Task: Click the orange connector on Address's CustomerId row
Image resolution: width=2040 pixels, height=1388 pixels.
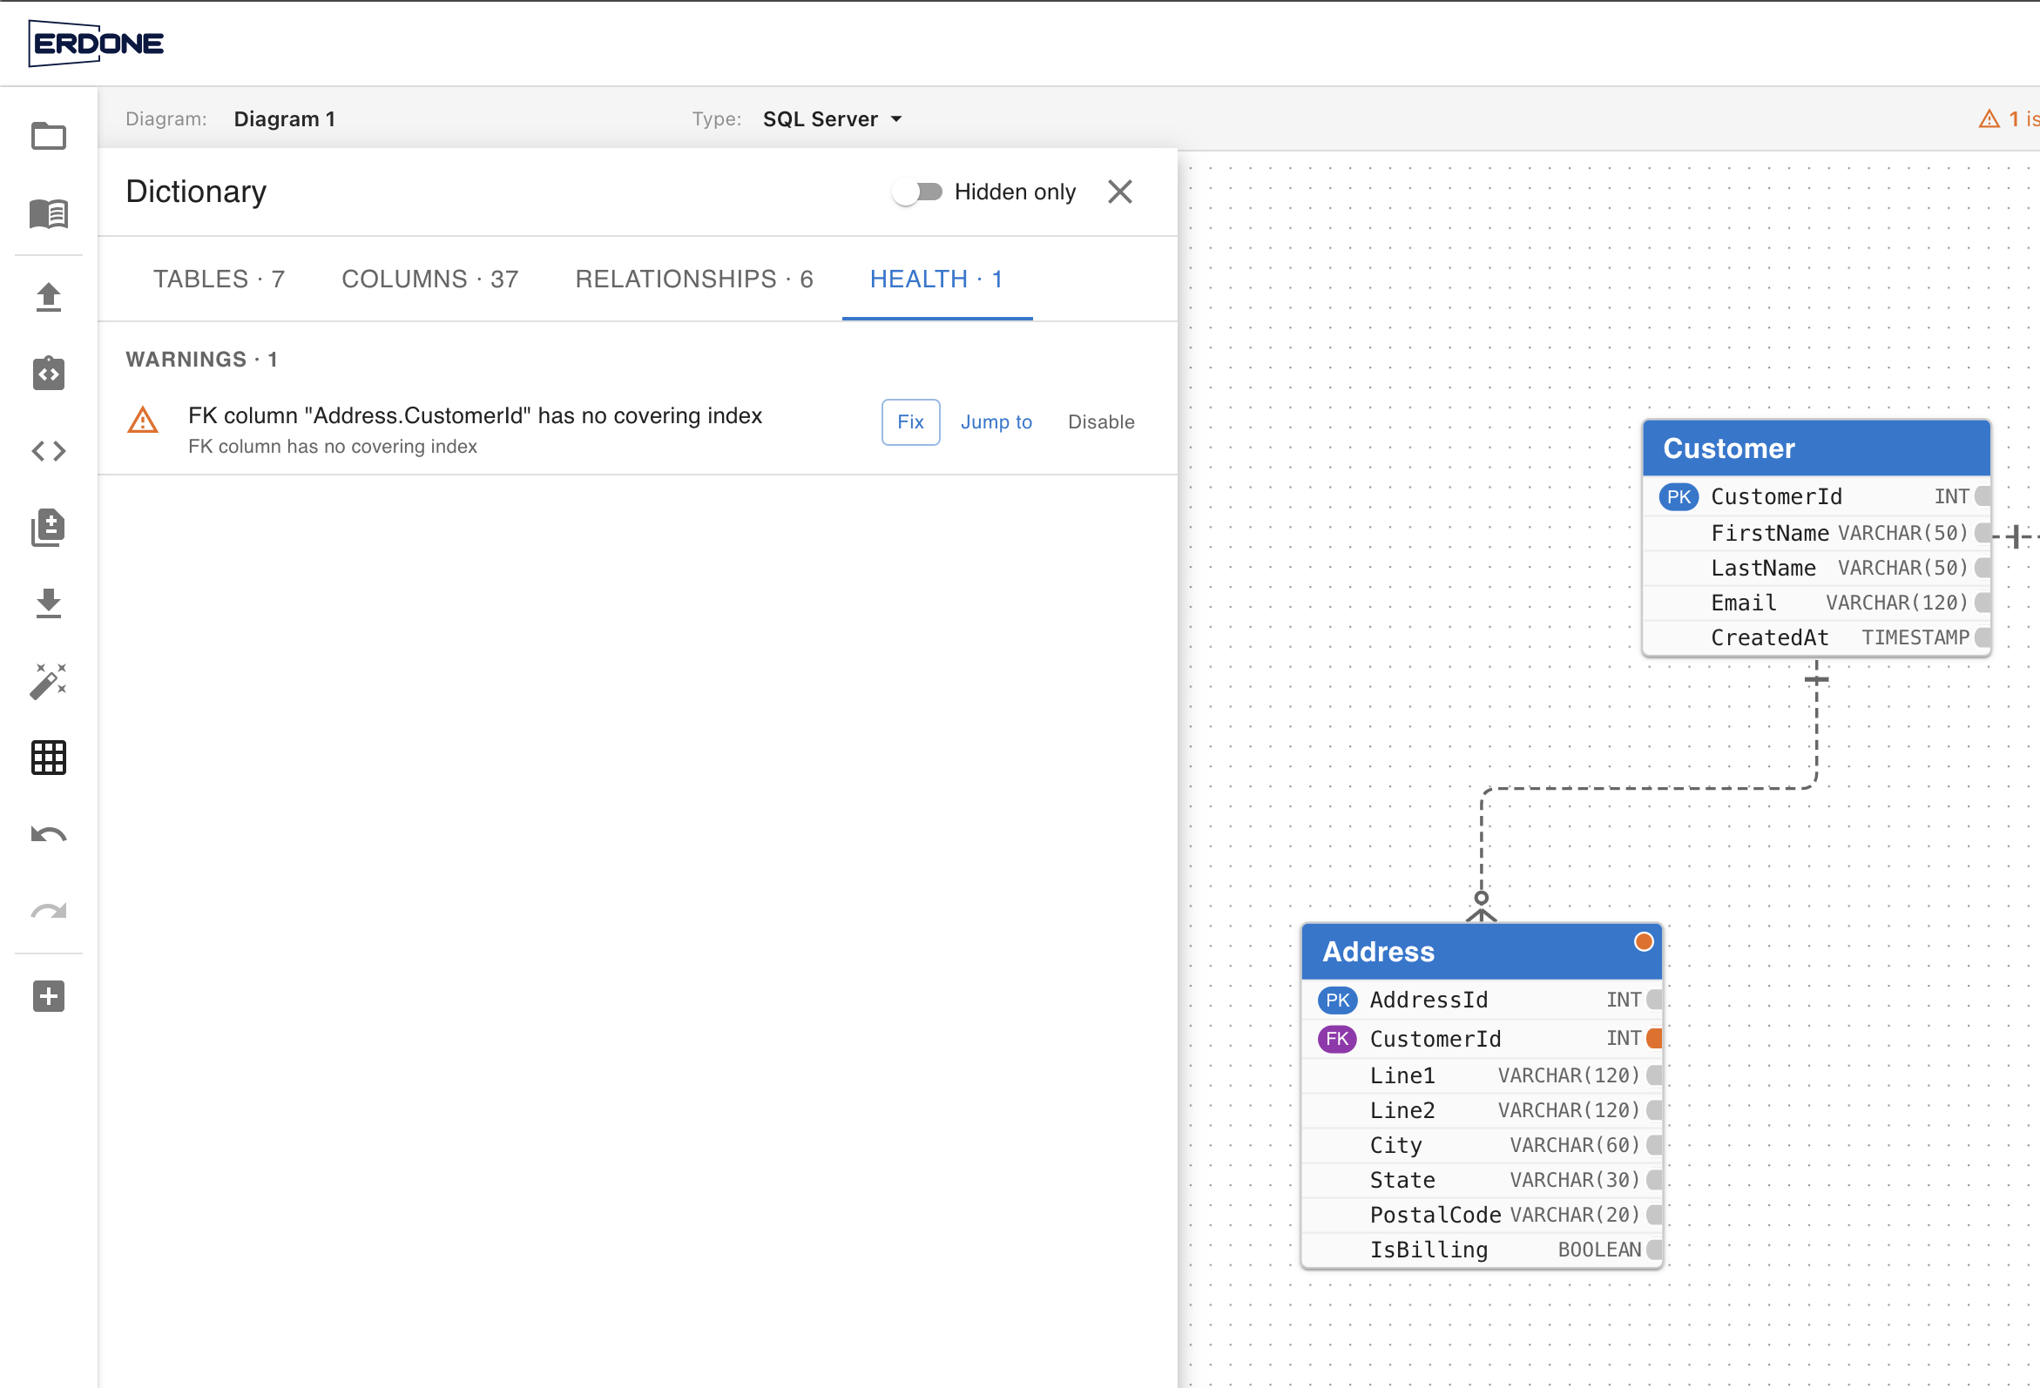Action: [x=1655, y=1039]
